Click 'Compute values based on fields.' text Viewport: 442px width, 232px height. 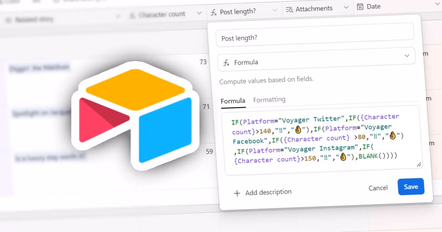pos(266,80)
